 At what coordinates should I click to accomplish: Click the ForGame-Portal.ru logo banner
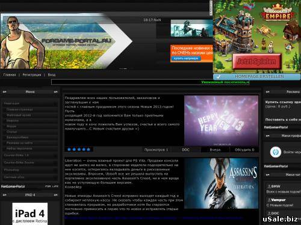click(66, 41)
